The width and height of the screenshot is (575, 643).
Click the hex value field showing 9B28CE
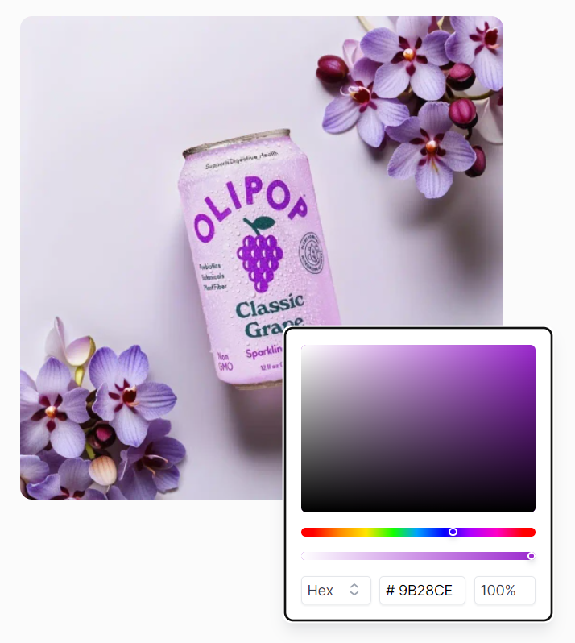click(422, 590)
